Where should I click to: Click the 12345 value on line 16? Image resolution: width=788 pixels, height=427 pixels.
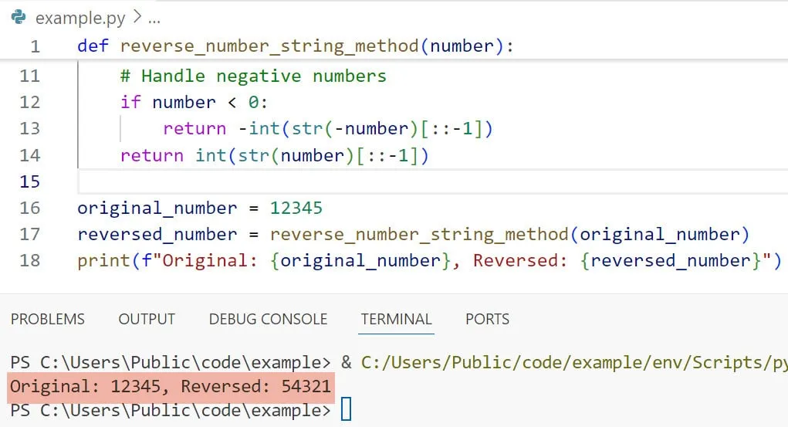pyautogui.click(x=296, y=208)
